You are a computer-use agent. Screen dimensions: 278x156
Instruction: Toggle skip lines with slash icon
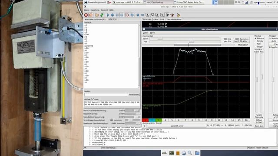(127, 15)
